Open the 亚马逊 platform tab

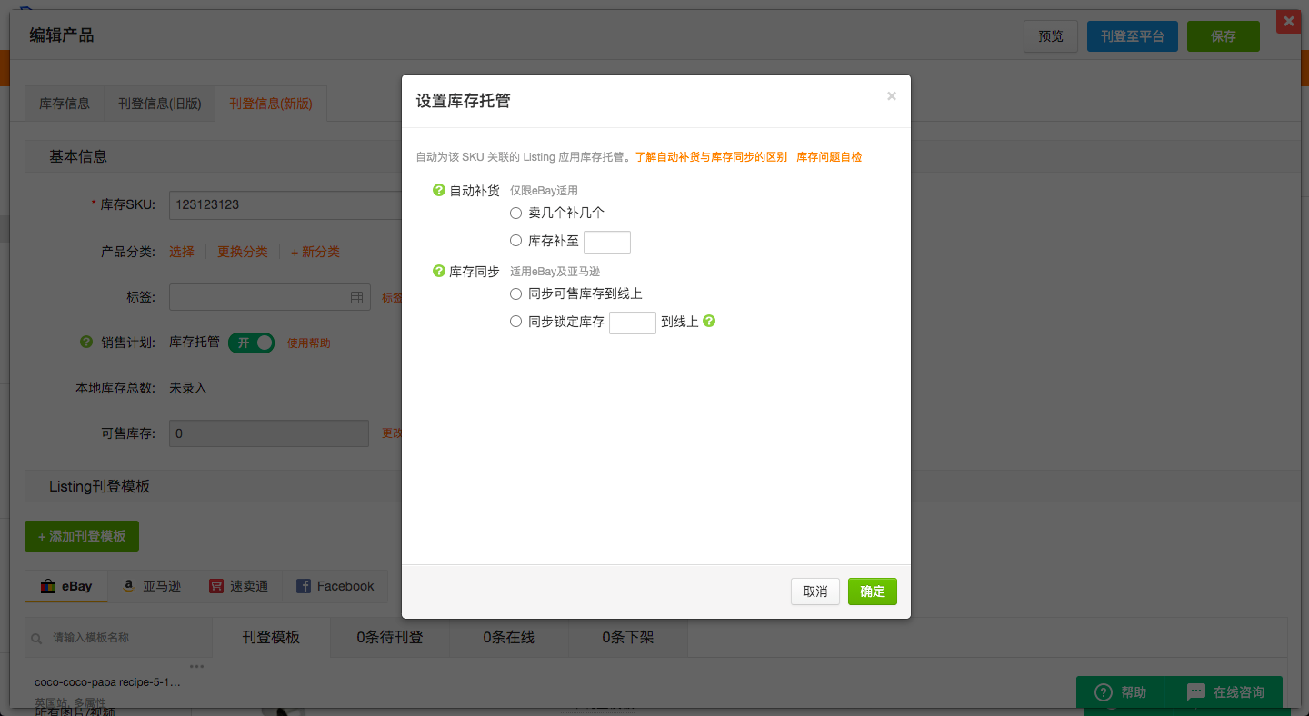(152, 586)
